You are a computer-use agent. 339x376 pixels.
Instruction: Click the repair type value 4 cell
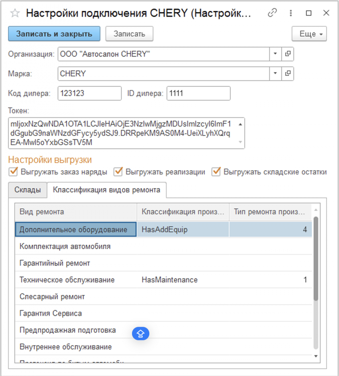[x=270, y=229]
